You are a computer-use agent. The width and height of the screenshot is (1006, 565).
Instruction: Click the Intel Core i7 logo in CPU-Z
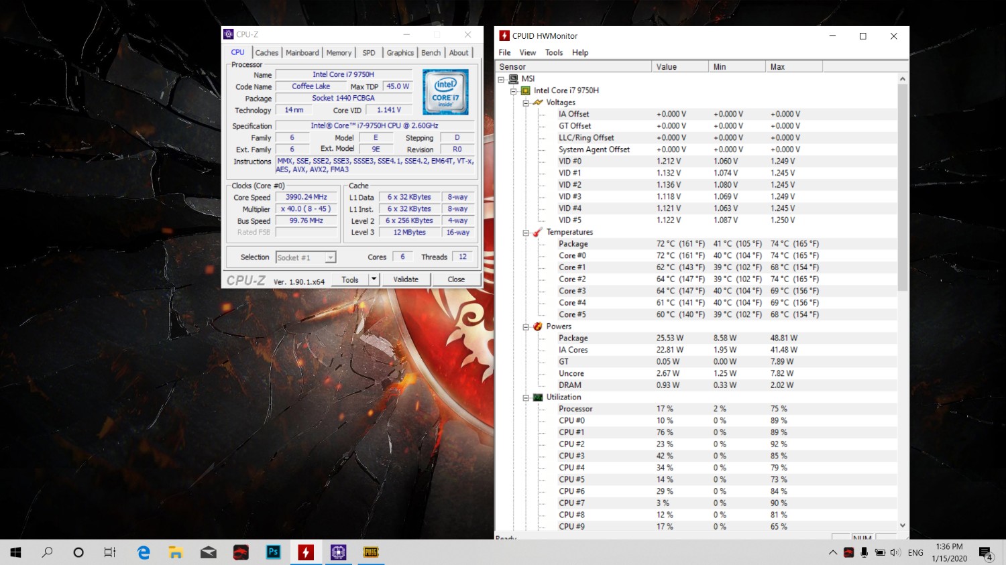445,92
